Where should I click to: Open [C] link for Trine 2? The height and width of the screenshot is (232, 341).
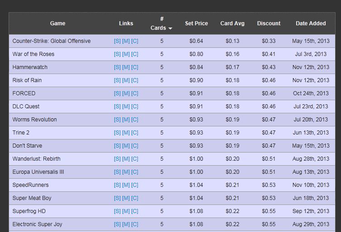point(134,133)
